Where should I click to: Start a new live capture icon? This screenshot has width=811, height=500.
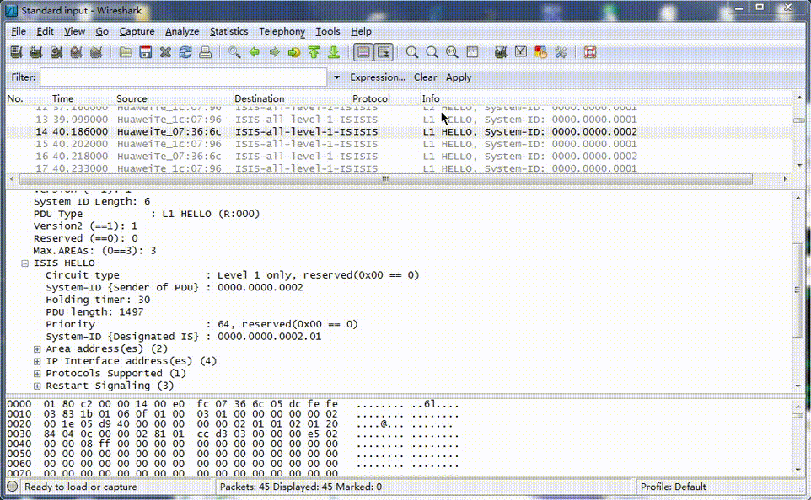pos(56,52)
